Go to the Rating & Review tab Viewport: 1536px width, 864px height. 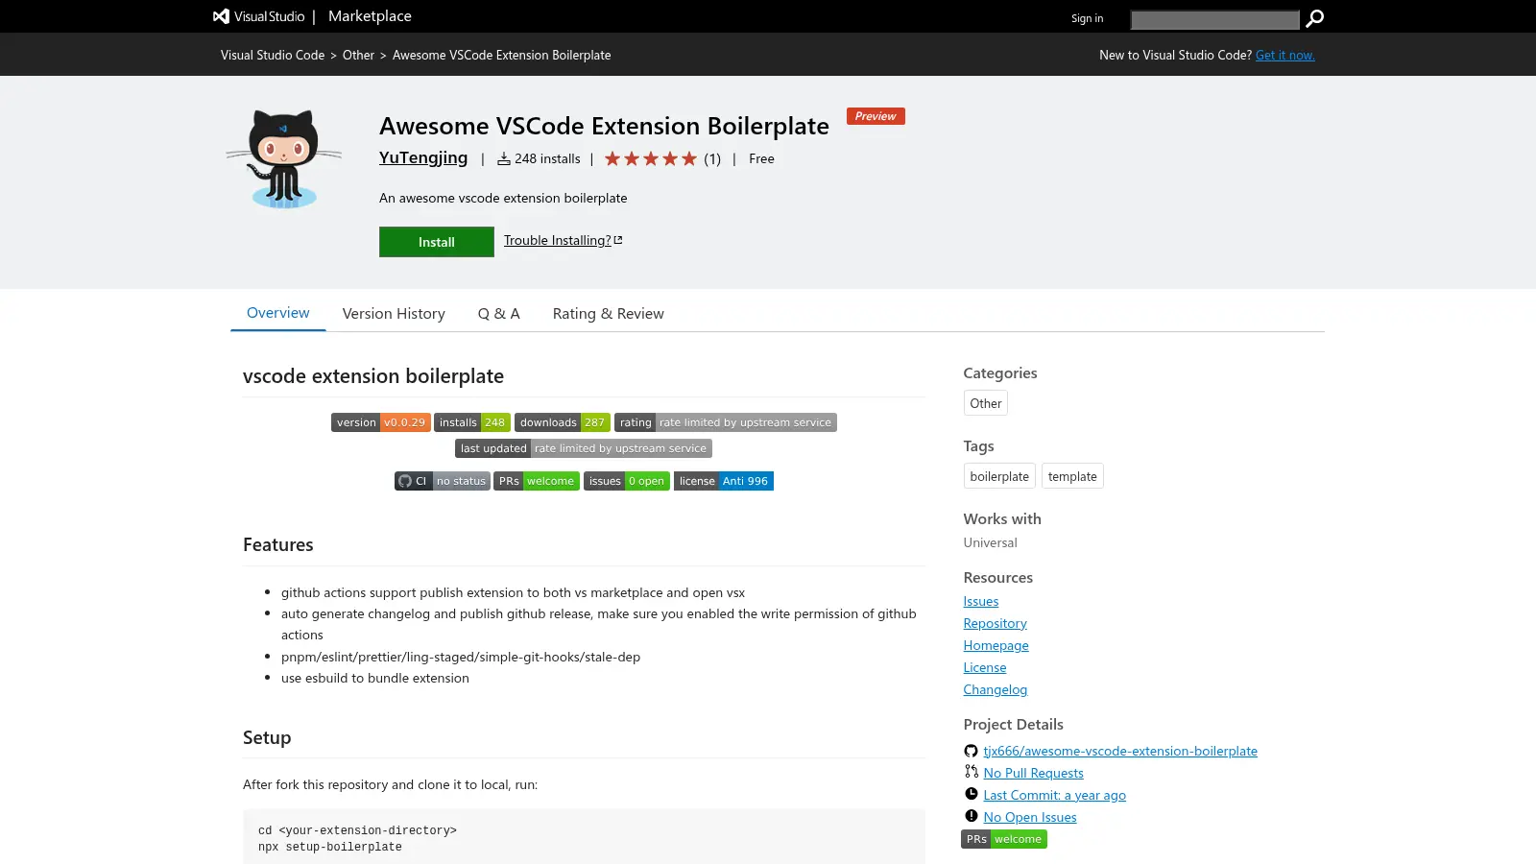coord(609,314)
